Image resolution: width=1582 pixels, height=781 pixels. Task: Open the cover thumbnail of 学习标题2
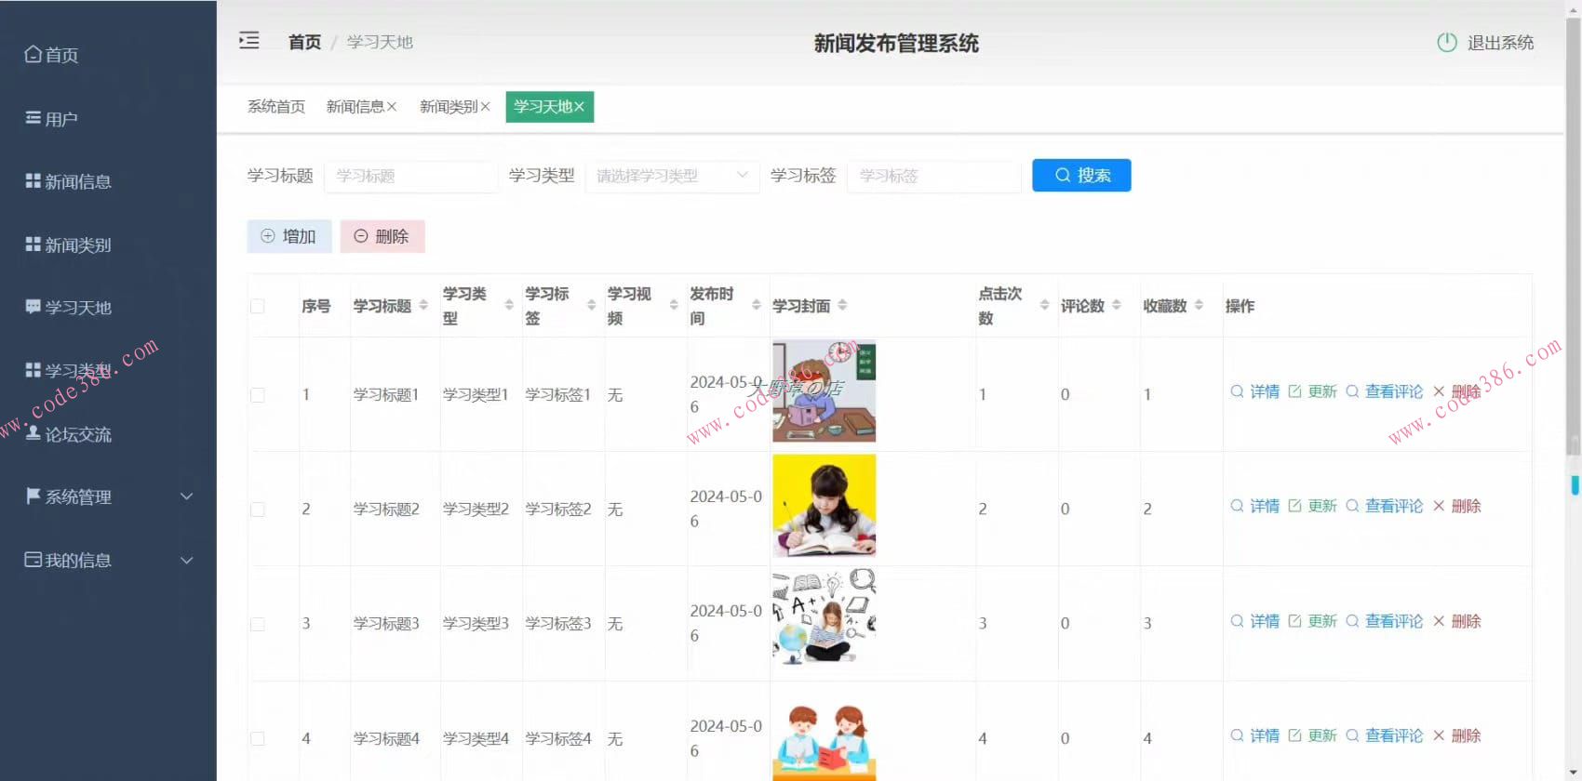coord(824,506)
